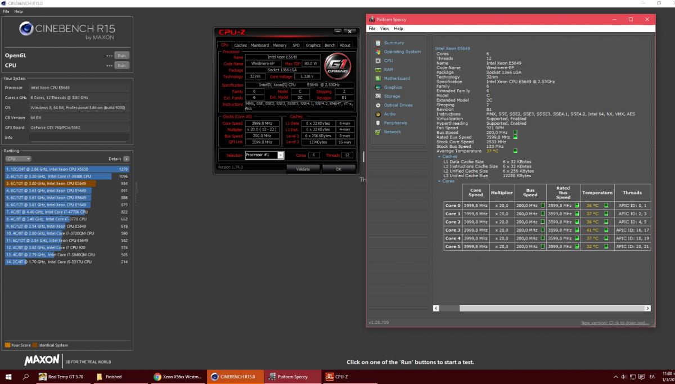Open the Help menu in Speccy
The height and width of the screenshot is (384, 675).
[x=398, y=28]
